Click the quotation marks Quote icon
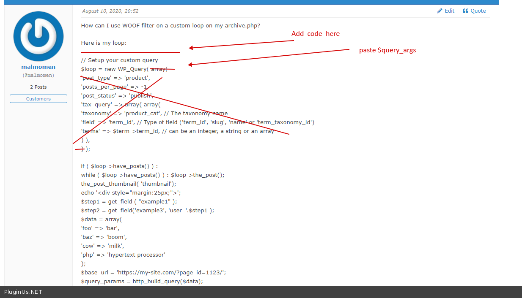522x298 pixels. pos(465,11)
